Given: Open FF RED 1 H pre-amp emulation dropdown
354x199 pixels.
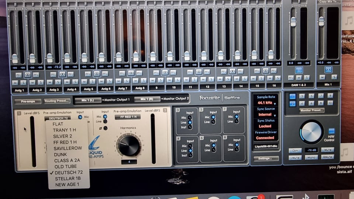Looking at the screenshot, I should pos(128,117).
